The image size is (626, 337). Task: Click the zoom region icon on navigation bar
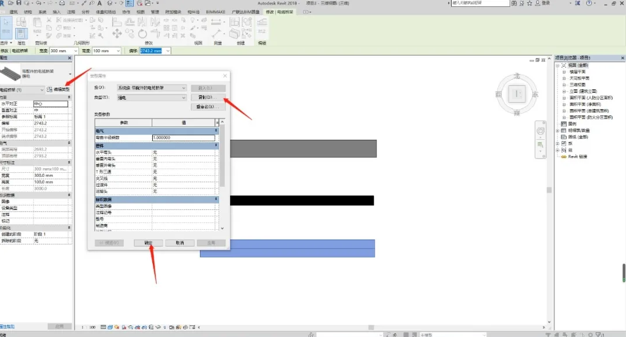(541, 145)
